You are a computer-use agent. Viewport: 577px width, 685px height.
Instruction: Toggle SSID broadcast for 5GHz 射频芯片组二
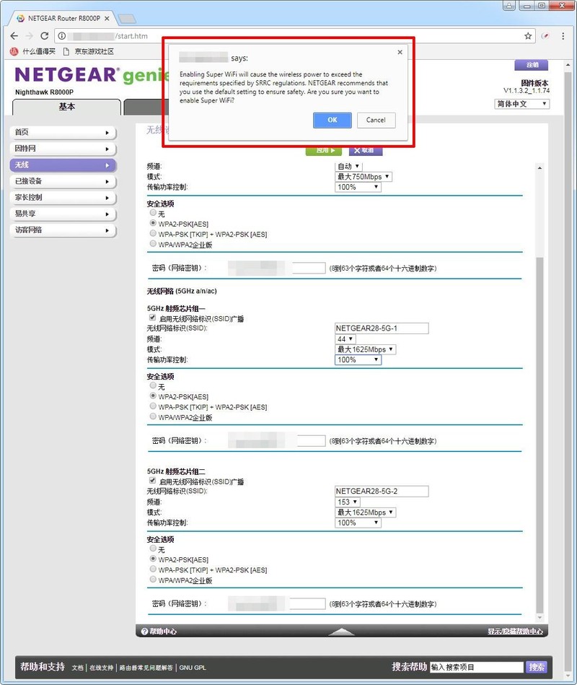tap(152, 481)
